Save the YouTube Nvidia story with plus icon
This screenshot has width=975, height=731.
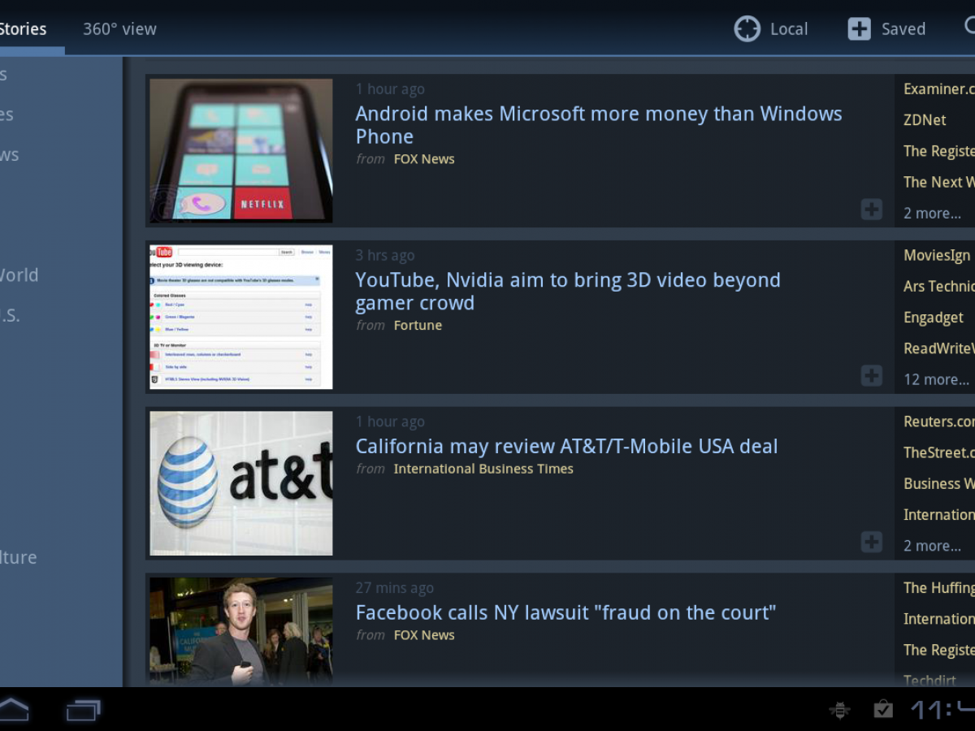pyautogui.click(x=871, y=375)
